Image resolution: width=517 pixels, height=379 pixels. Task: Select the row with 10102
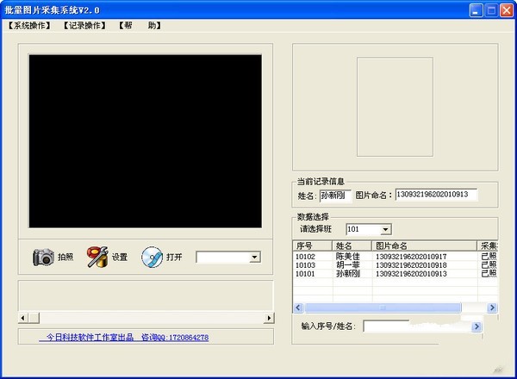click(395, 257)
